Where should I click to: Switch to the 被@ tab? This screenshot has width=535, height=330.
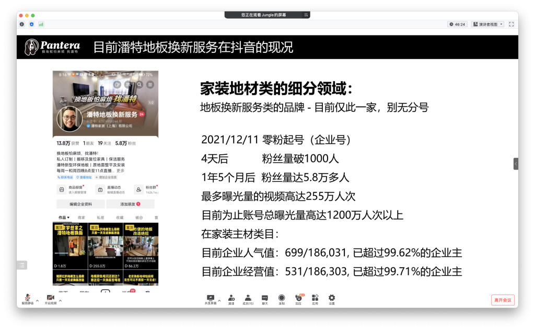click(139, 218)
